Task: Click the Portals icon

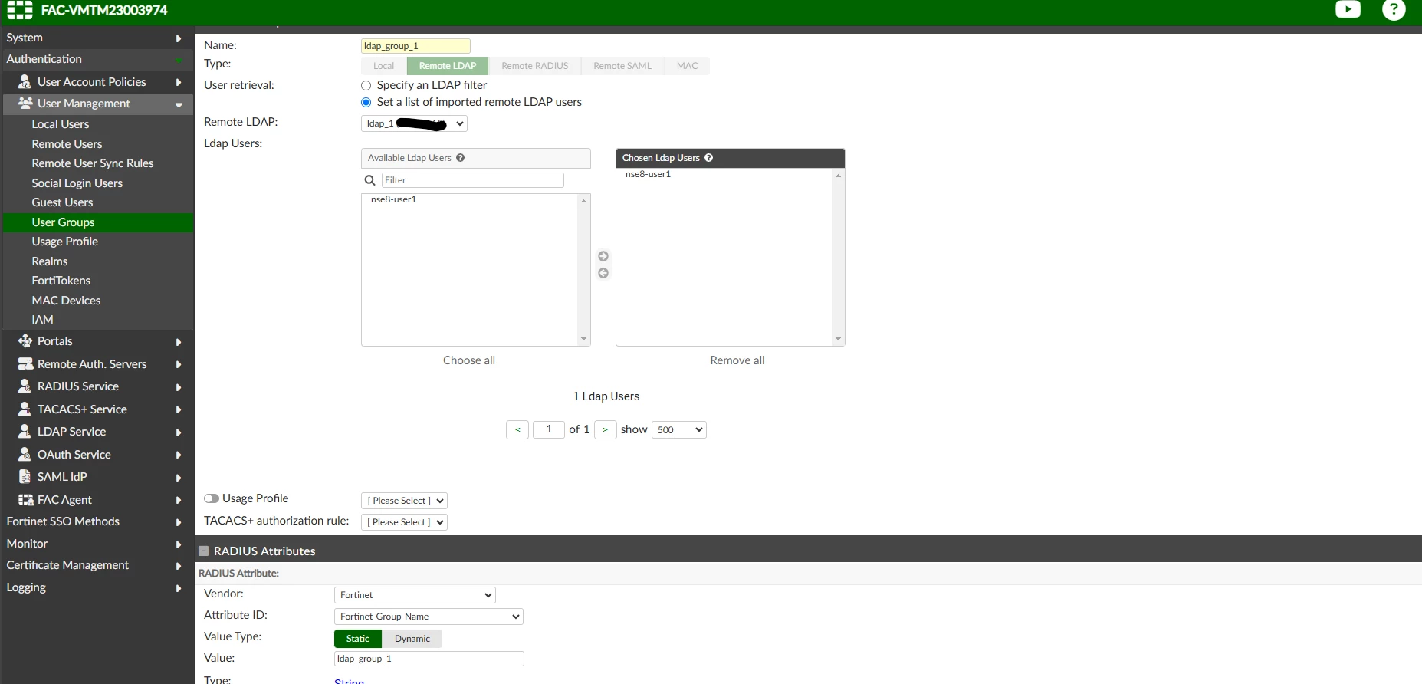Action: click(x=25, y=340)
